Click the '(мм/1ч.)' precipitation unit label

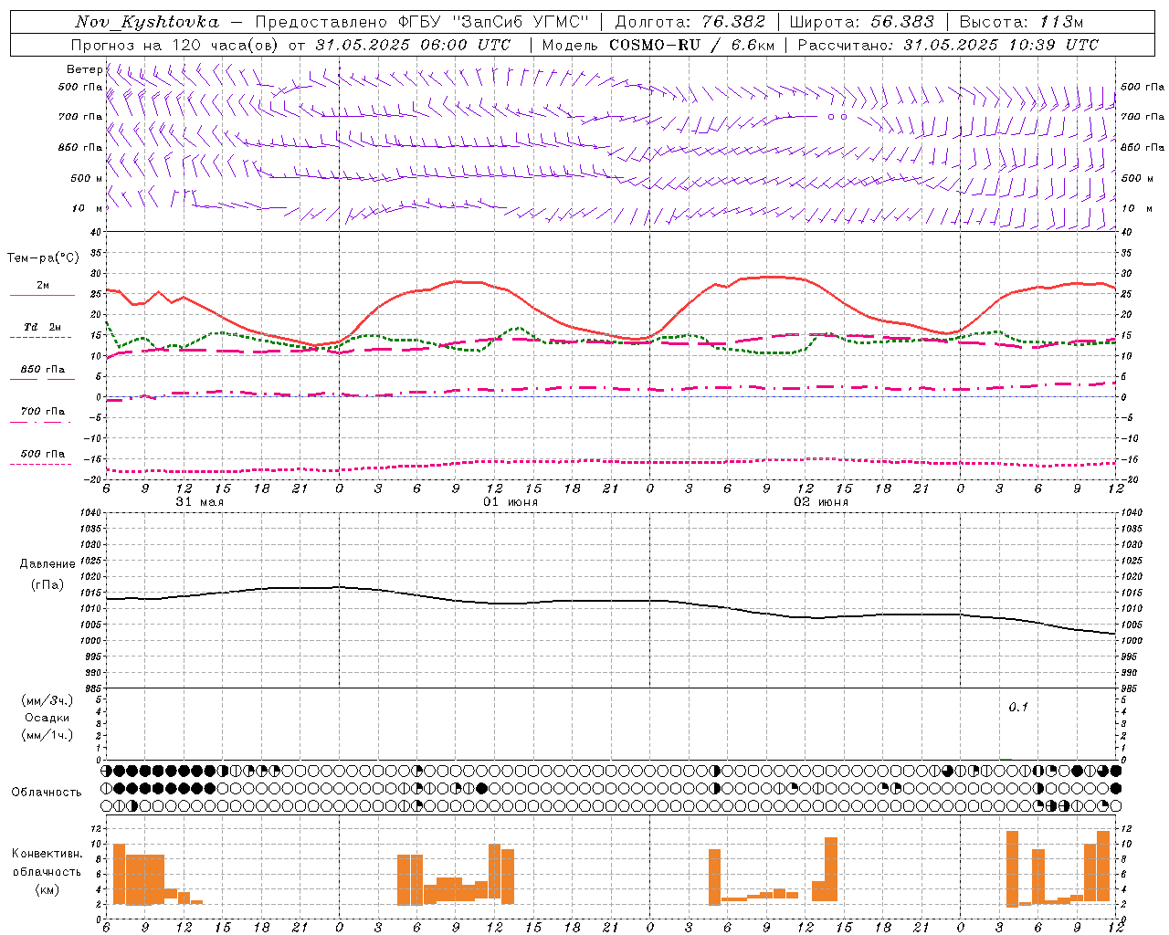[x=47, y=735]
